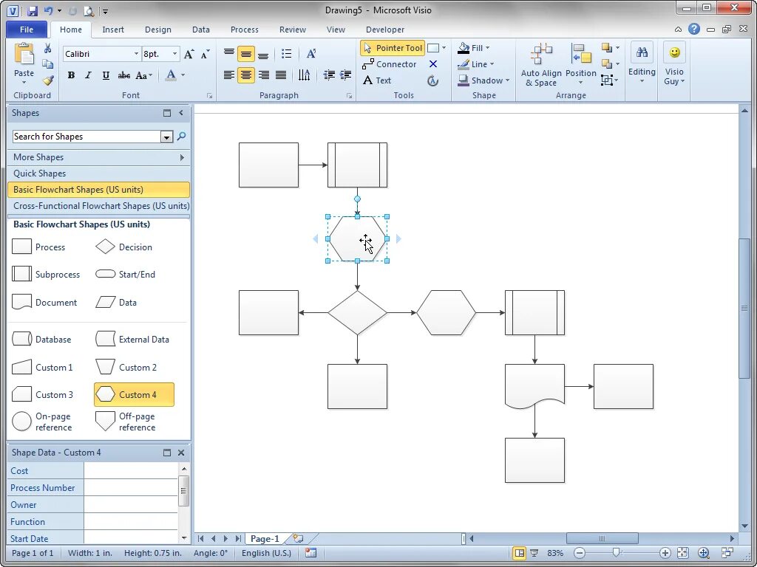Click Bring to Front icon

[607, 47]
